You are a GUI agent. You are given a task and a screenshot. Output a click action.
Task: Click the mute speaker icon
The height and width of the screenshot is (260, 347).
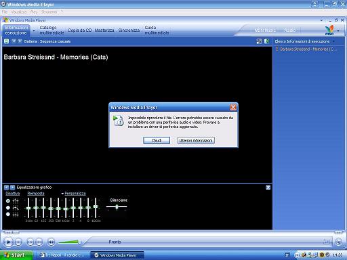click(x=51, y=242)
